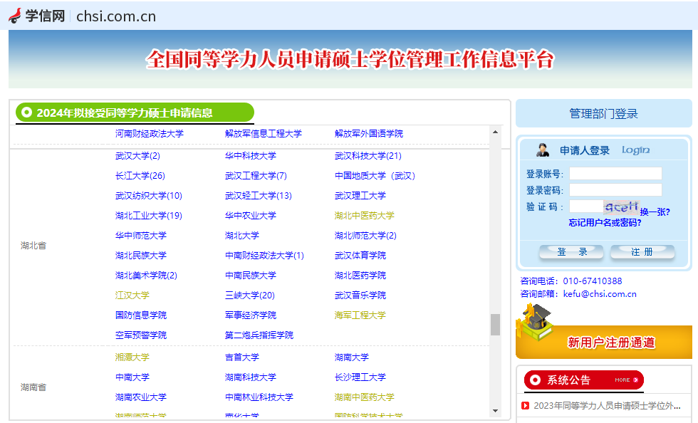The height and width of the screenshot is (423, 698).
Task: Open 解放军外国语学院 link
Action: pyautogui.click(x=369, y=134)
